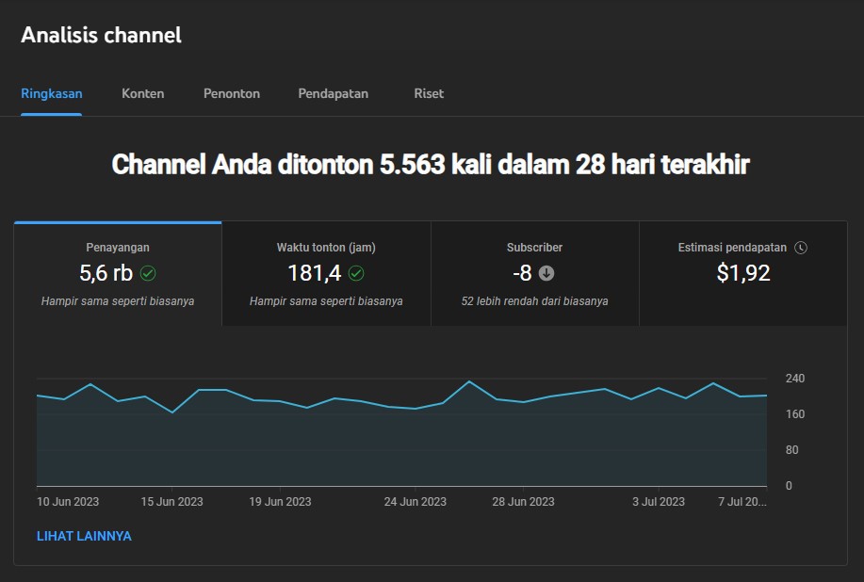Click the clock icon next to Estimasi pendapatan
864x582 pixels.
pyautogui.click(x=801, y=248)
